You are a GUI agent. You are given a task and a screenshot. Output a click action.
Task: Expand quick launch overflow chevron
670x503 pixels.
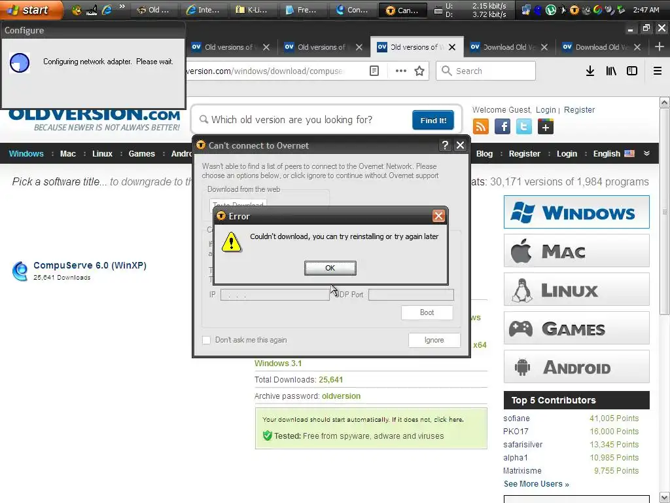[122, 7]
